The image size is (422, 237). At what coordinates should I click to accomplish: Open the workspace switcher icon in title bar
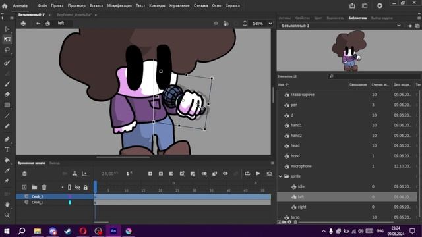365,6
